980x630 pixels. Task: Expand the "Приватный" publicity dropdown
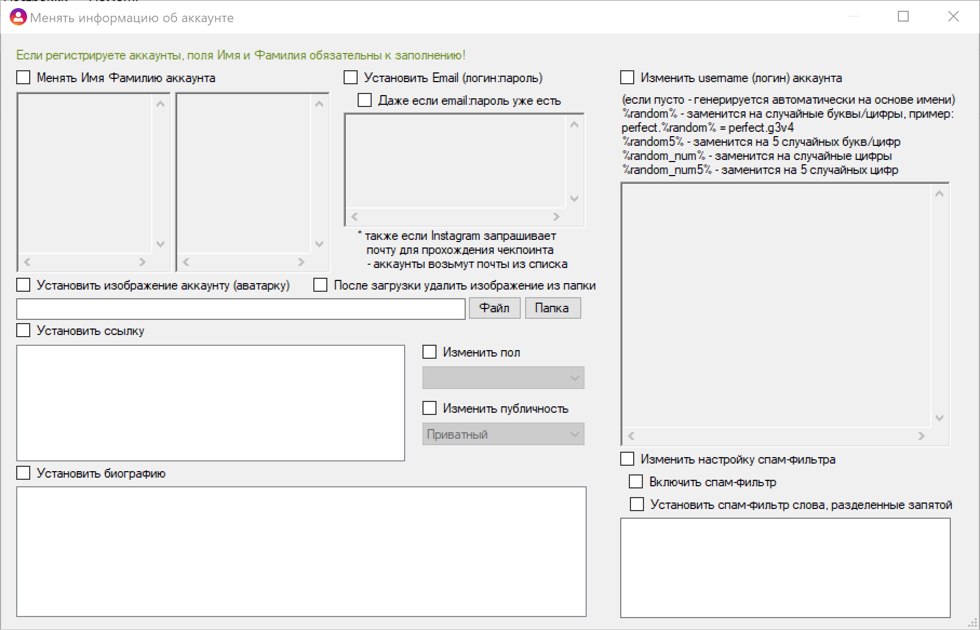pyautogui.click(x=504, y=434)
